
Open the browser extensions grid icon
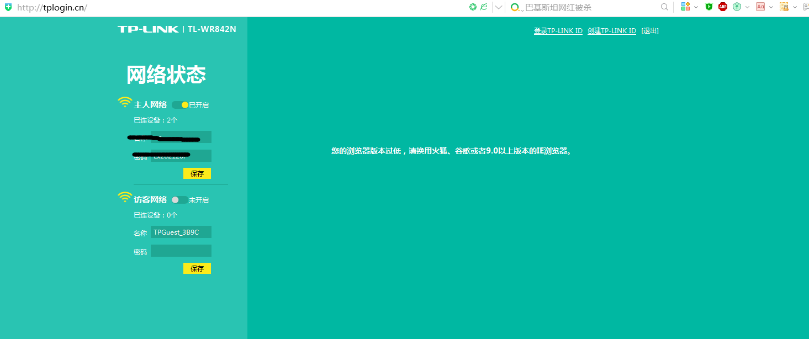(685, 7)
